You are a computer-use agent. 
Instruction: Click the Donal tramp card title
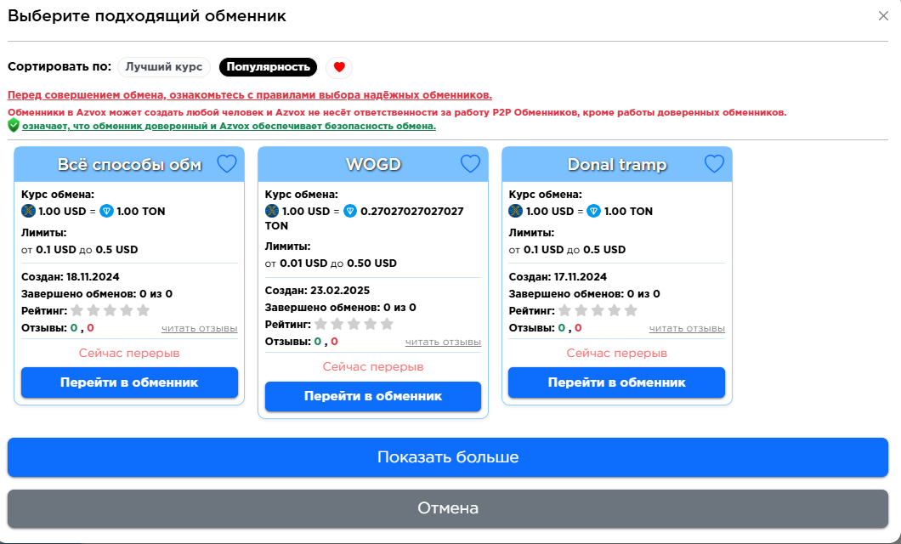[616, 165]
